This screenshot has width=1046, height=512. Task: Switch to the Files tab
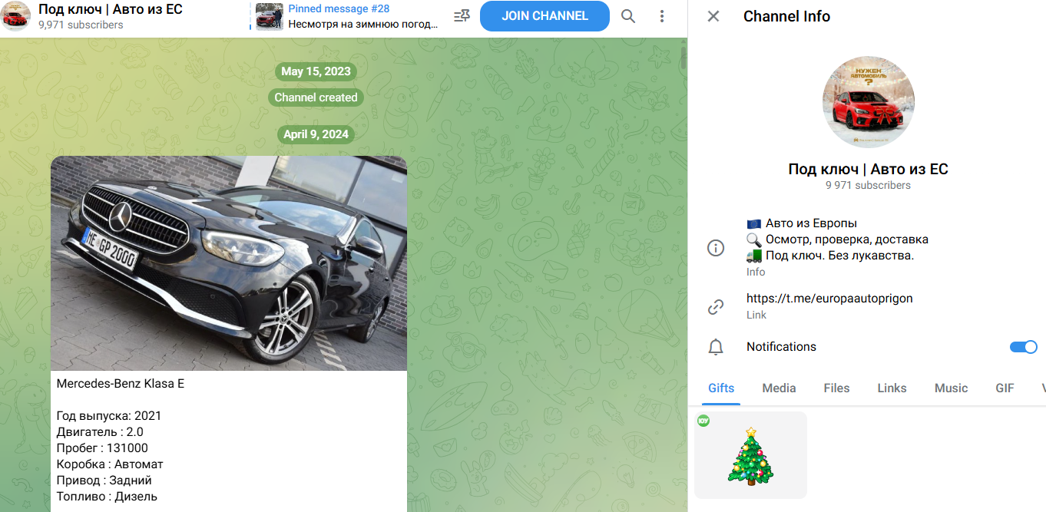[x=836, y=388]
